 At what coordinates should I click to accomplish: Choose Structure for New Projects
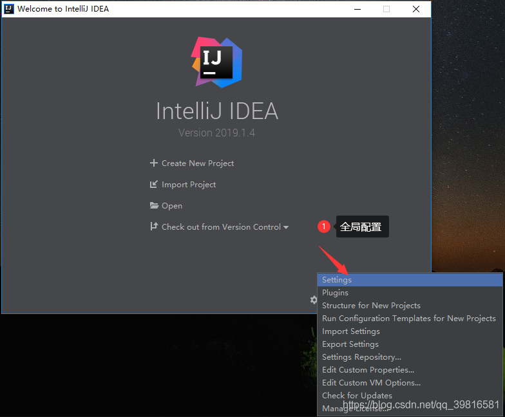click(x=371, y=306)
